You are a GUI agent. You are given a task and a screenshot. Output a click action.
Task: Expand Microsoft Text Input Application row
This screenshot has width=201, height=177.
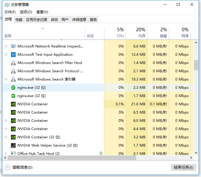point(6,55)
